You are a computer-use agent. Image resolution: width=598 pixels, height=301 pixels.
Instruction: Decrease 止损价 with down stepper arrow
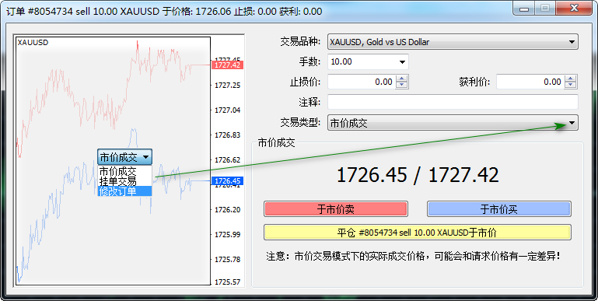point(401,85)
